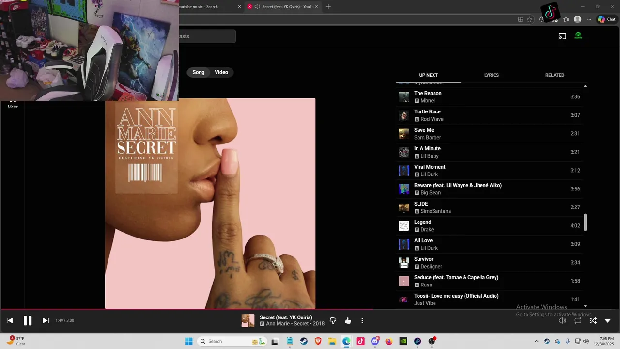Play Turtle Race by Rod Wave
The height and width of the screenshot is (349, 620).
pos(489,115)
